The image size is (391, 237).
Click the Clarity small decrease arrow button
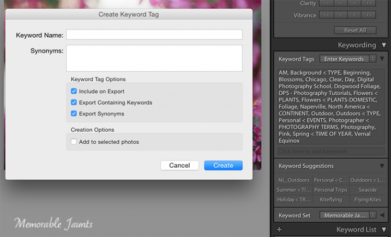(340, 3)
